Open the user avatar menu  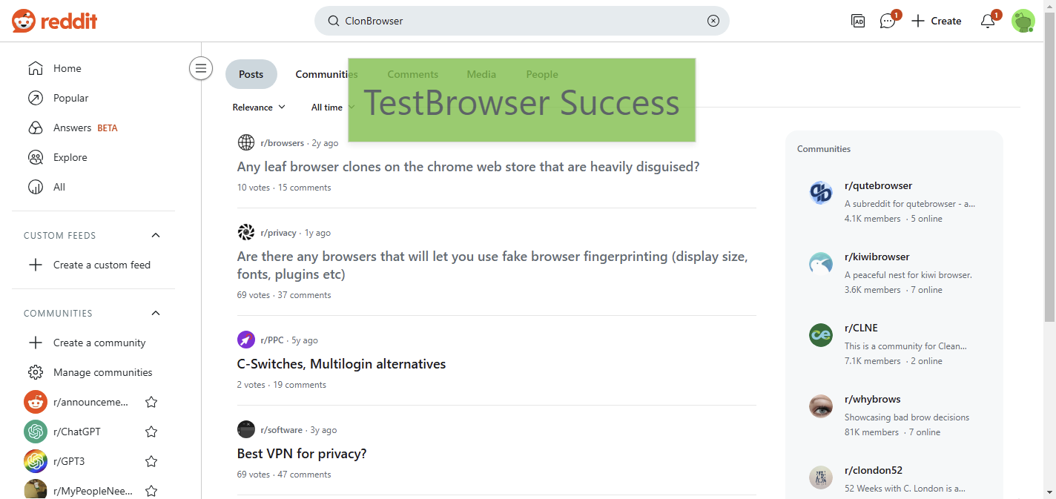click(1023, 21)
